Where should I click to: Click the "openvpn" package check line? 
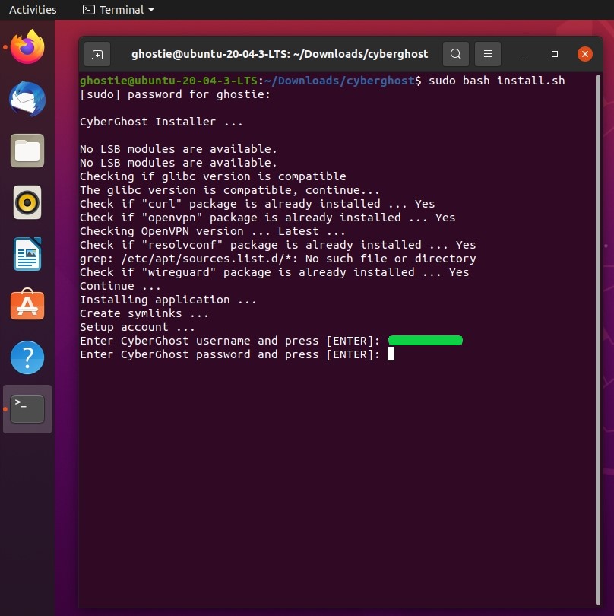click(267, 218)
